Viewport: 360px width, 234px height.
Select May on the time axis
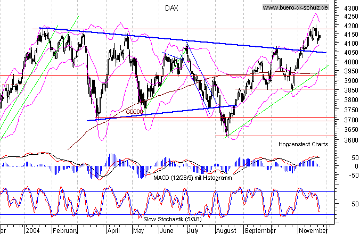[x=138, y=231]
